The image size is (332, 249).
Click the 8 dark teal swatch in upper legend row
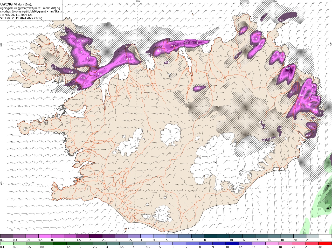[210, 236]
